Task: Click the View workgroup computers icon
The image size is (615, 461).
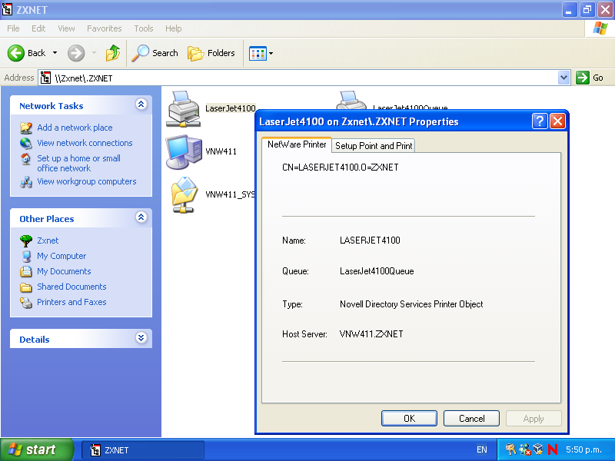Action: tap(26, 182)
